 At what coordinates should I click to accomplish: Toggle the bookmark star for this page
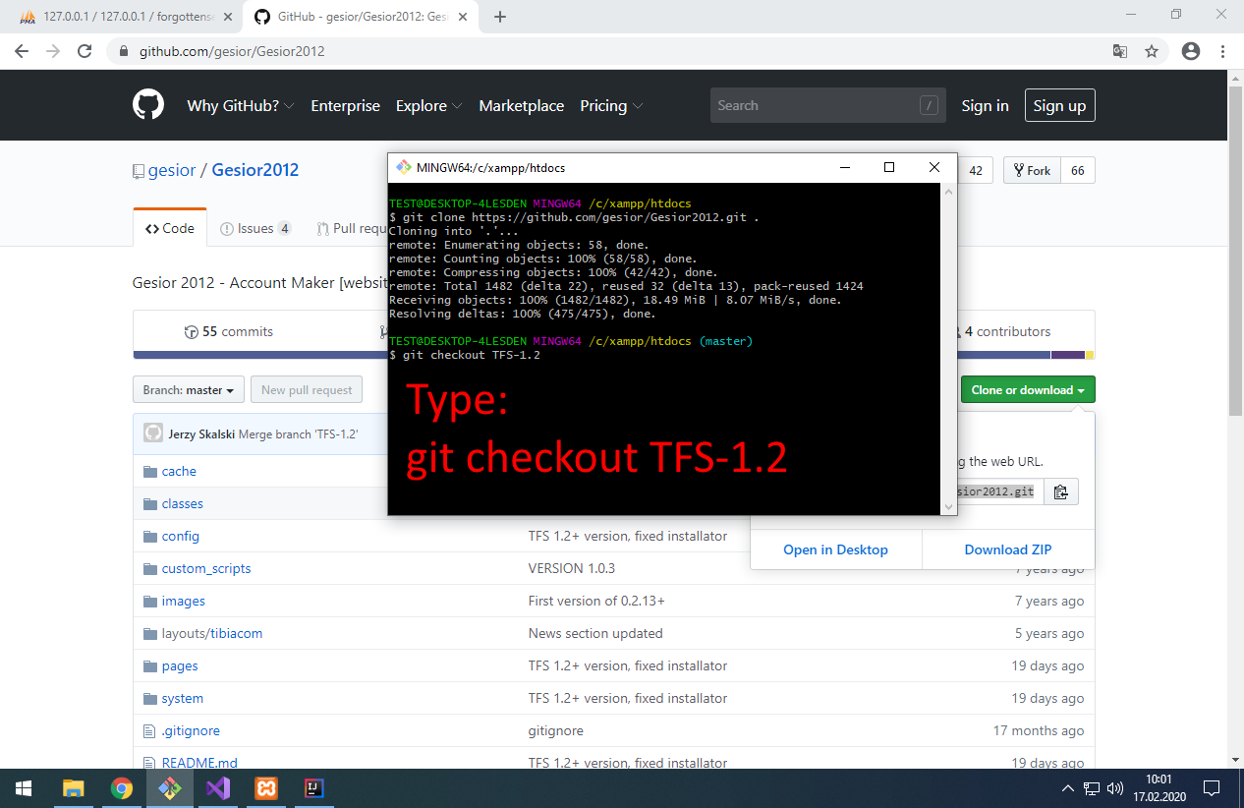click(1151, 50)
